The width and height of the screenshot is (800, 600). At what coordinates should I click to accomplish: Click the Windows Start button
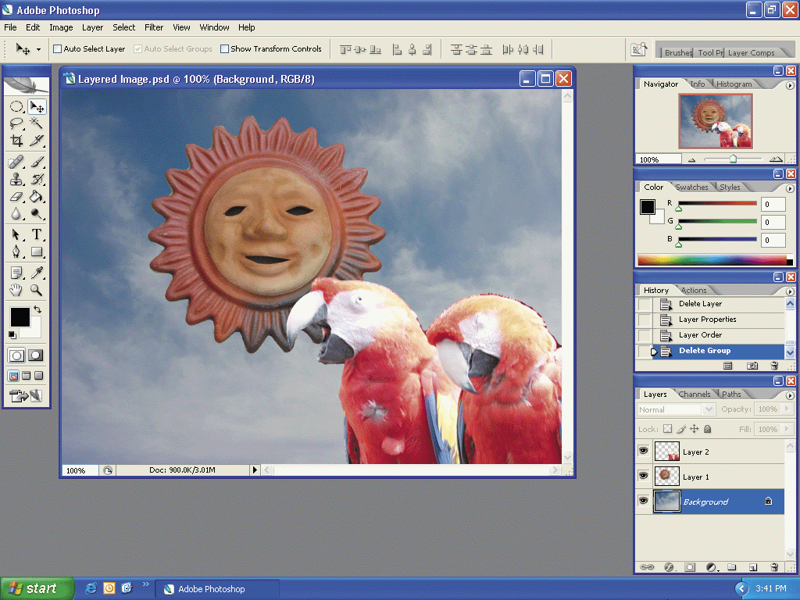[x=37, y=588]
